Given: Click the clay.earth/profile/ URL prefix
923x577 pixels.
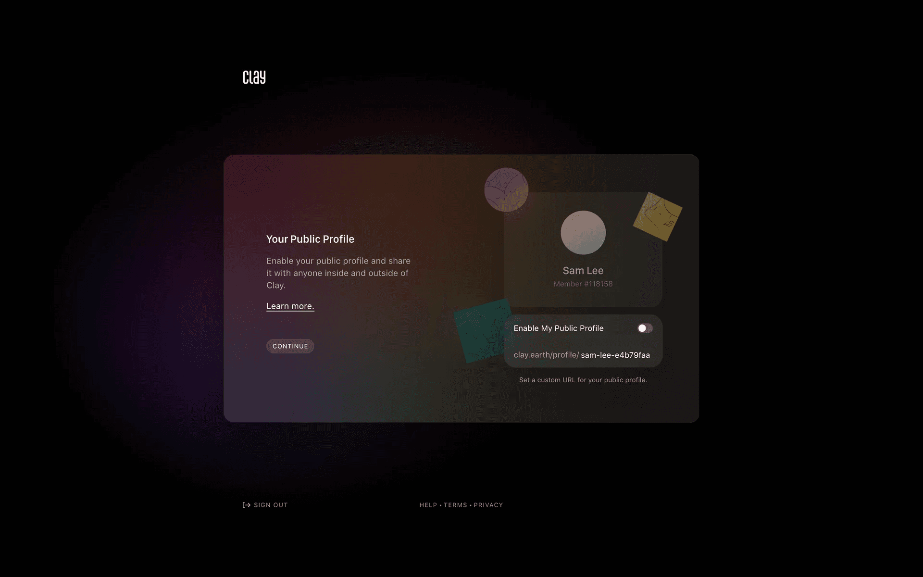Looking at the screenshot, I should pos(546,355).
